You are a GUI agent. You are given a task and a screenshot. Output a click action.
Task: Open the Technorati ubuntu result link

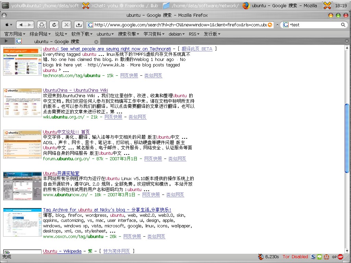pos(107,49)
